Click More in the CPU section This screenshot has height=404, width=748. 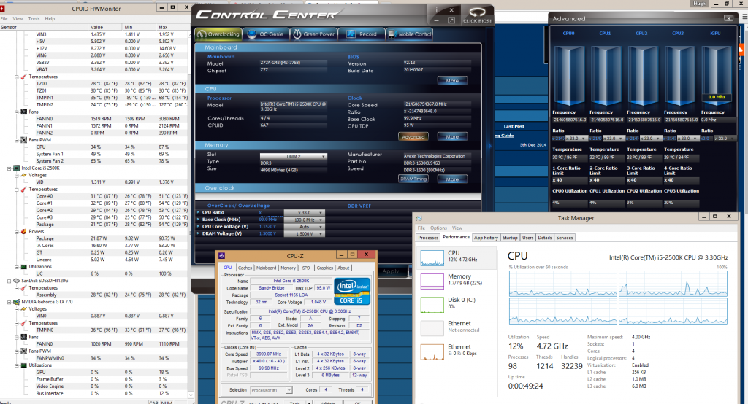452,136
